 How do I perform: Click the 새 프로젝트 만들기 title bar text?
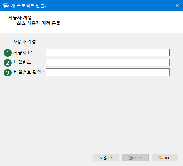point(30,5)
